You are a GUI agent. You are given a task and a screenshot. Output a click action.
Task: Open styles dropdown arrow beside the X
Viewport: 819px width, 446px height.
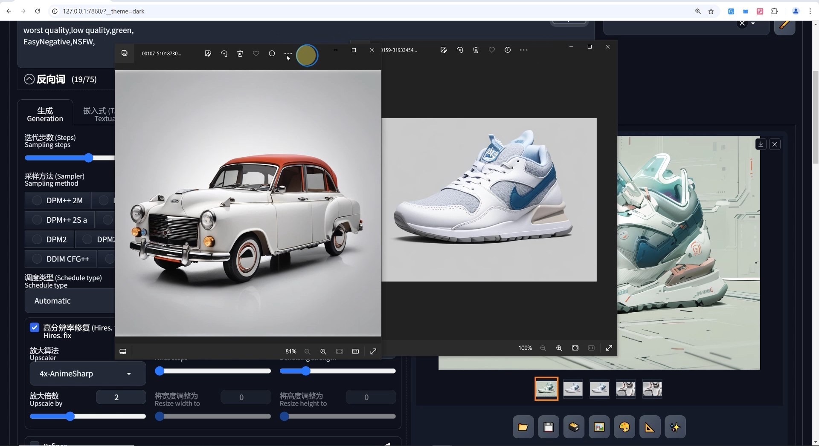[x=753, y=23]
